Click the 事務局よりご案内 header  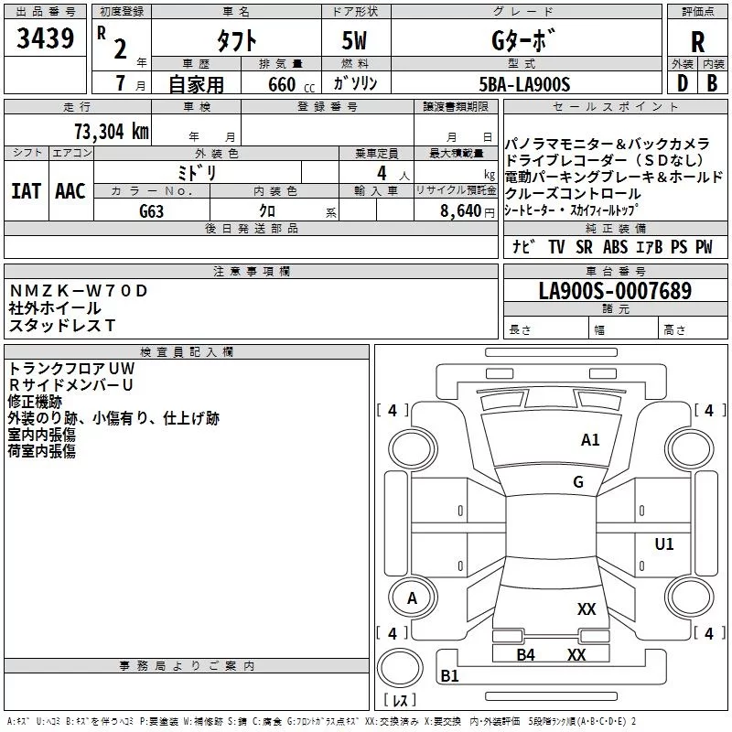(187, 666)
